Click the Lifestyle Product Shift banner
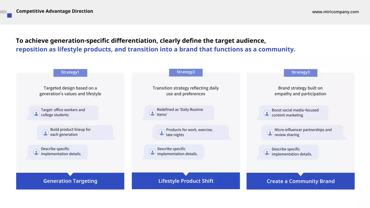 tap(186, 181)
